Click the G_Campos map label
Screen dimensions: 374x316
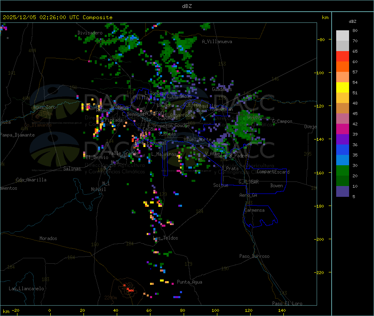[x=282, y=121]
